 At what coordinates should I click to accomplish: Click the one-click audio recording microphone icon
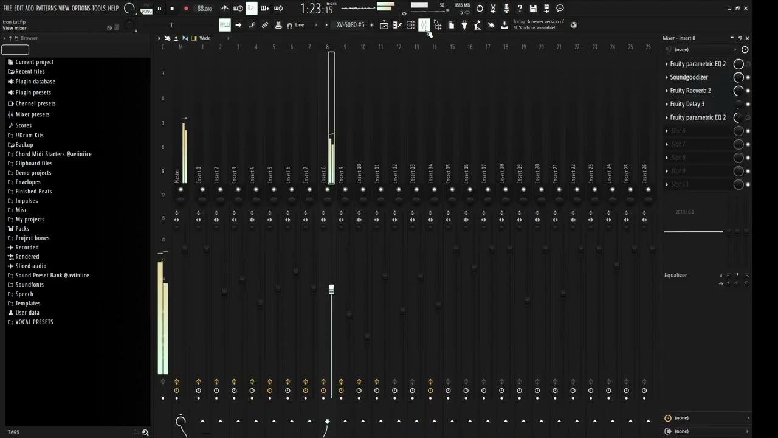506,9
